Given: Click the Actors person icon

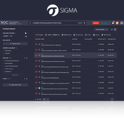Looking at the screenshot, I should [x=94, y=35].
